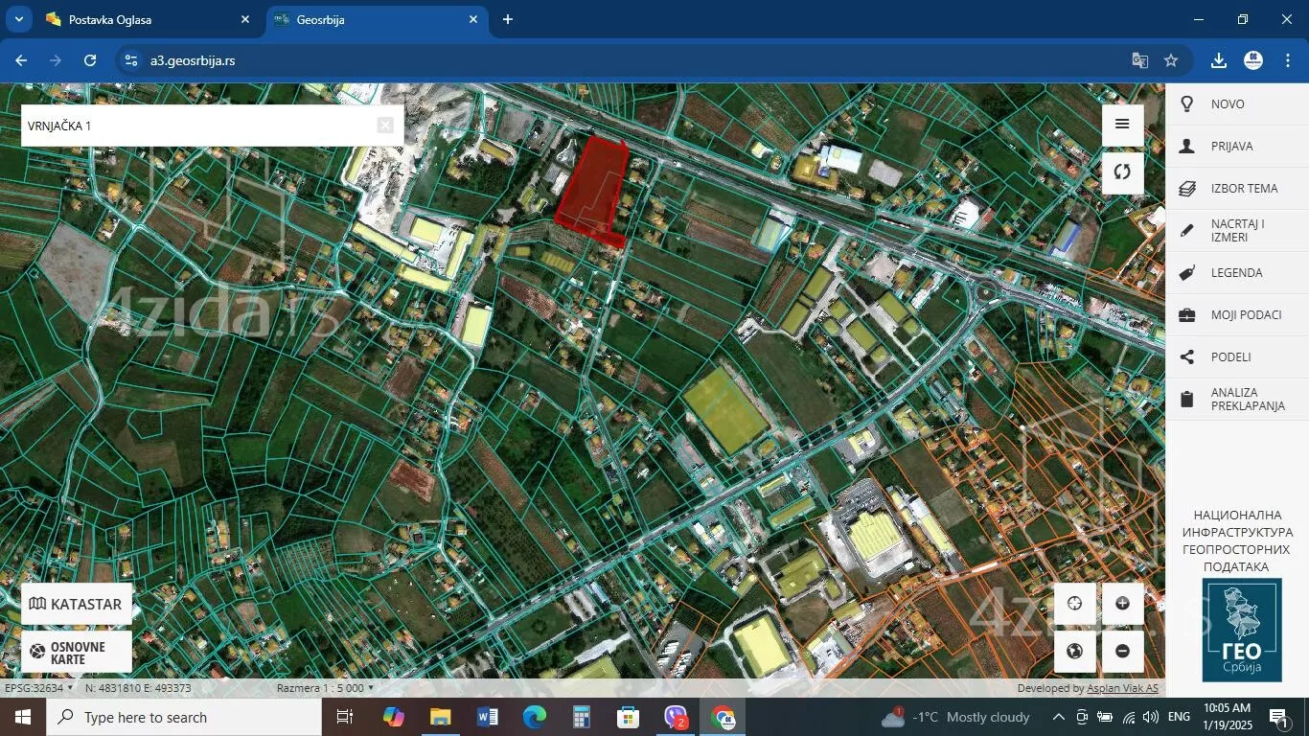Viewport: 1309px width, 736px height.
Task: Open Viber from taskbar
Action: point(676,717)
